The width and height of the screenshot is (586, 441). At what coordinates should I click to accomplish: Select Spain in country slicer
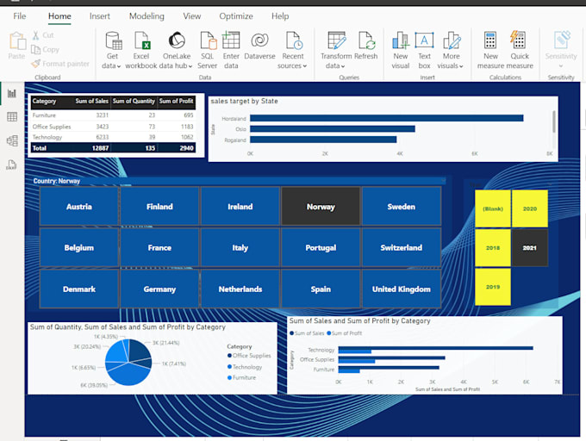coord(321,289)
